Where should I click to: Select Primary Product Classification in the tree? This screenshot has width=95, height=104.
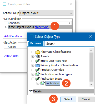[x=59, y=65]
